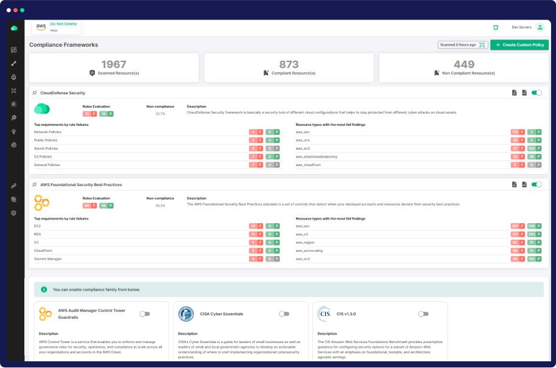Click the alerts bell icon in sidebar
556x368 pixels.
coord(13,77)
